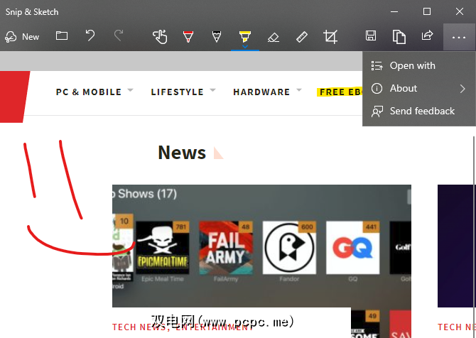Open the About menu entry
This screenshot has width=476, height=338.
click(x=419, y=88)
